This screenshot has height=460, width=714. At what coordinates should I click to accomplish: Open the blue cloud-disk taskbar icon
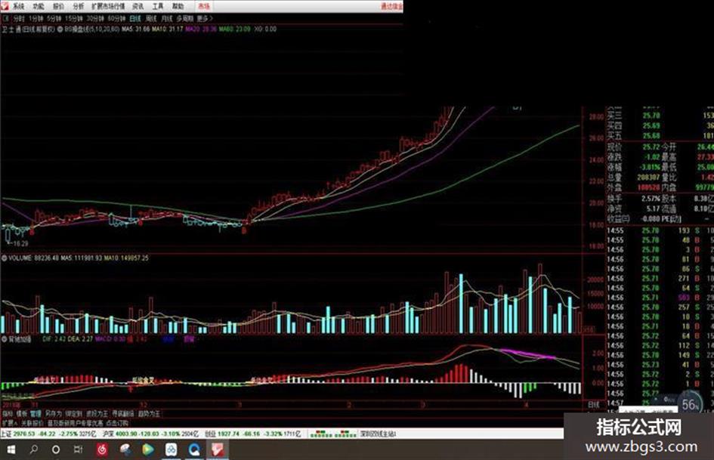[172, 449]
